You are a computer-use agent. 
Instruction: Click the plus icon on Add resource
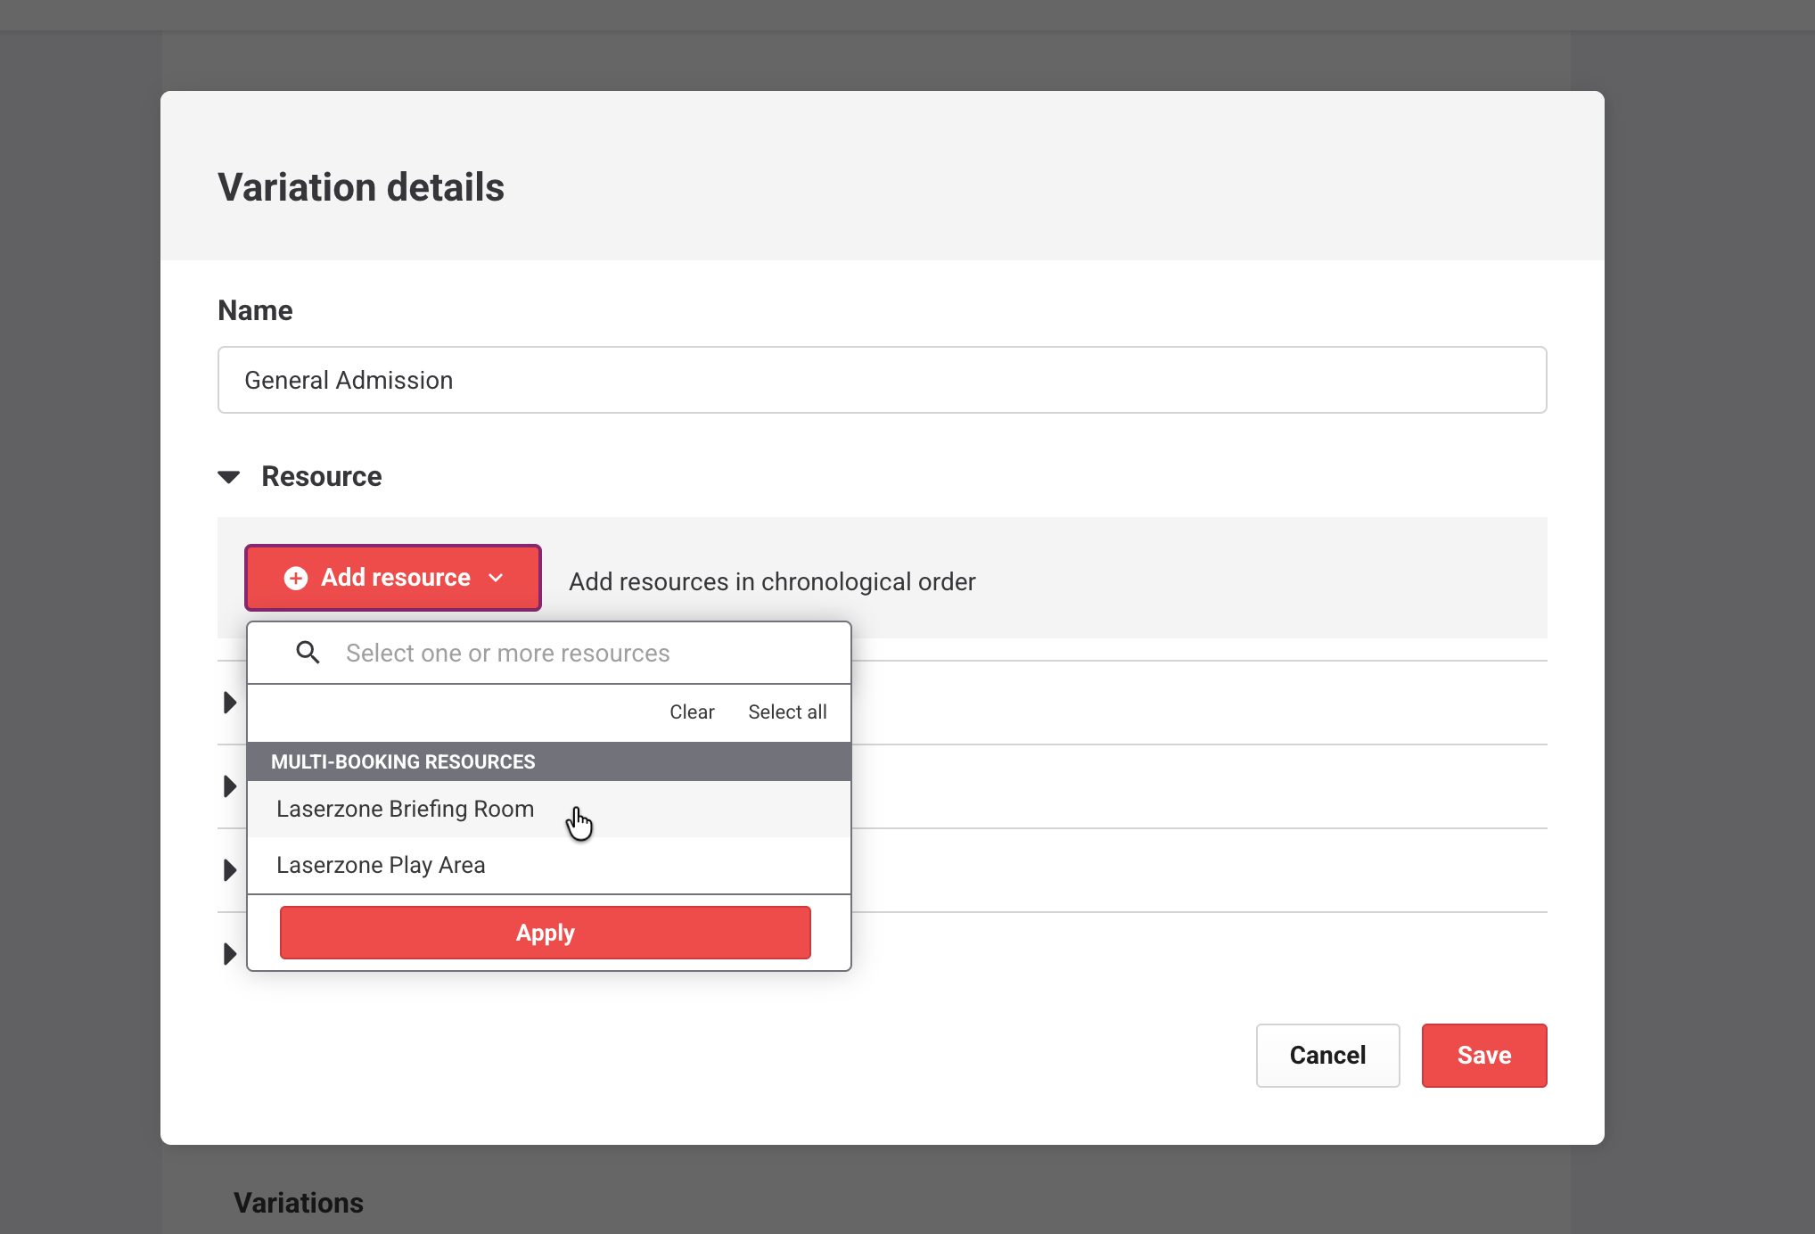(x=296, y=578)
